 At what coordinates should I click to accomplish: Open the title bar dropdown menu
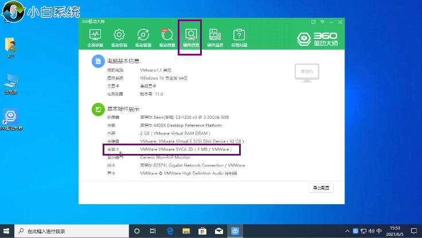322,22
